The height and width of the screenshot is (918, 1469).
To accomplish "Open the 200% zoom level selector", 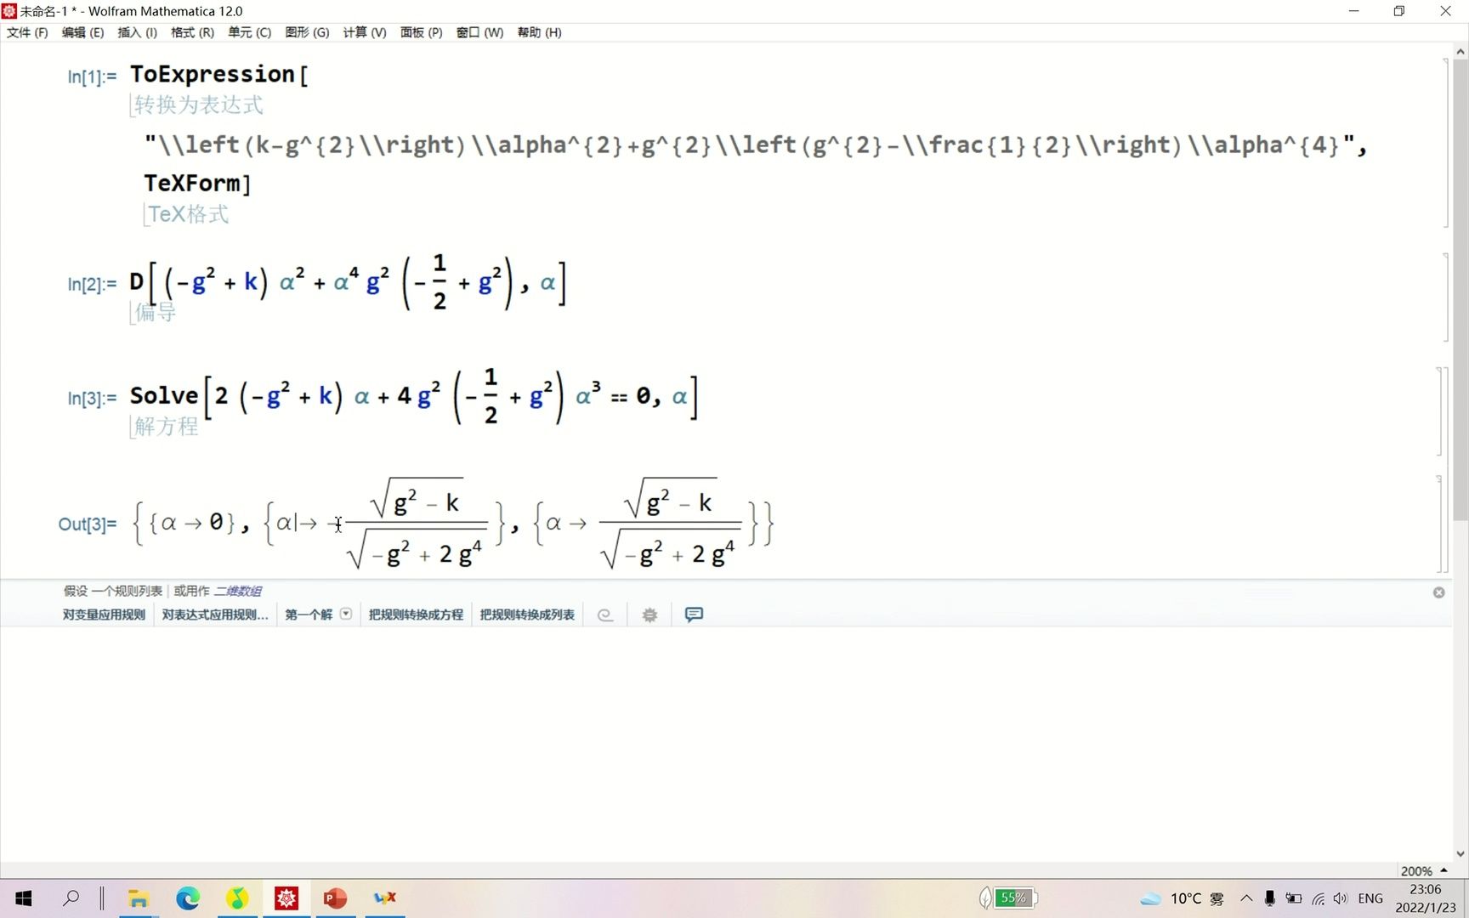I will tap(1418, 870).
